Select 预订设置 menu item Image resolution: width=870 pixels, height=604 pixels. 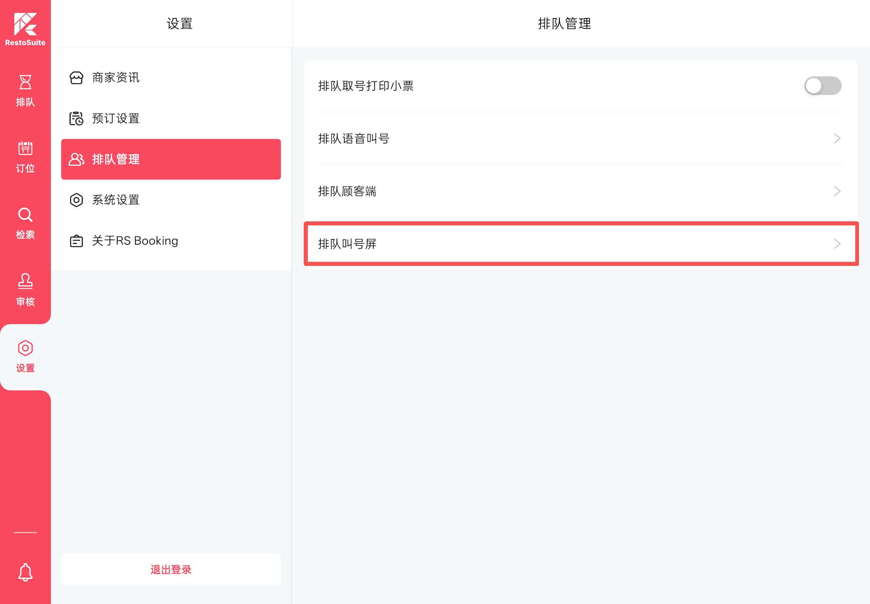[171, 119]
